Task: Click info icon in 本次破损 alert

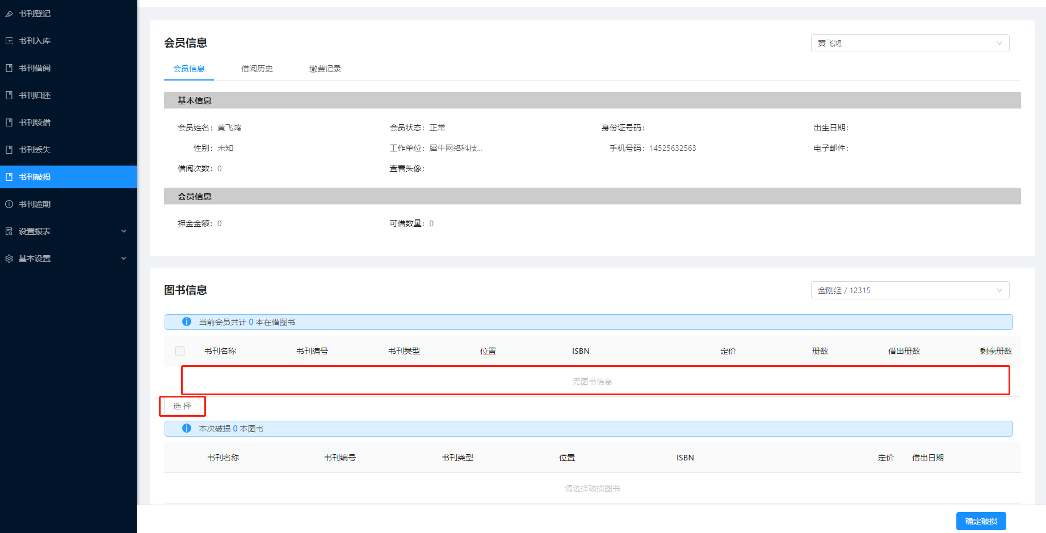Action: (x=187, y=428)
